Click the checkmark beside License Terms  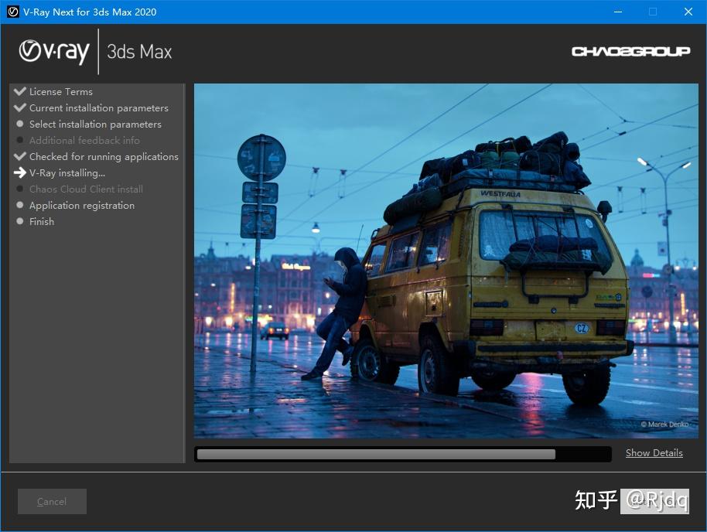coord(19,91)
